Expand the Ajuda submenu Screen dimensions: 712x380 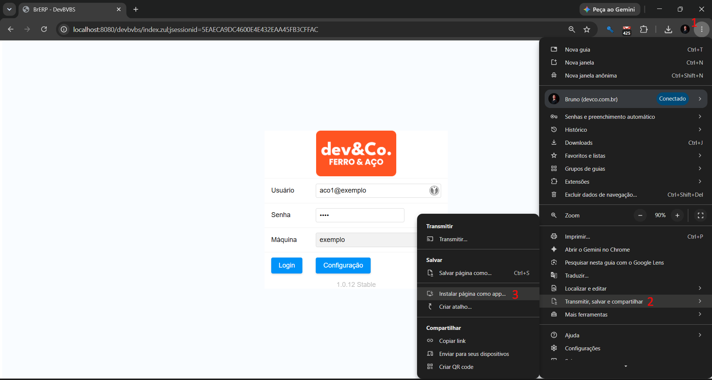[626, 335]
